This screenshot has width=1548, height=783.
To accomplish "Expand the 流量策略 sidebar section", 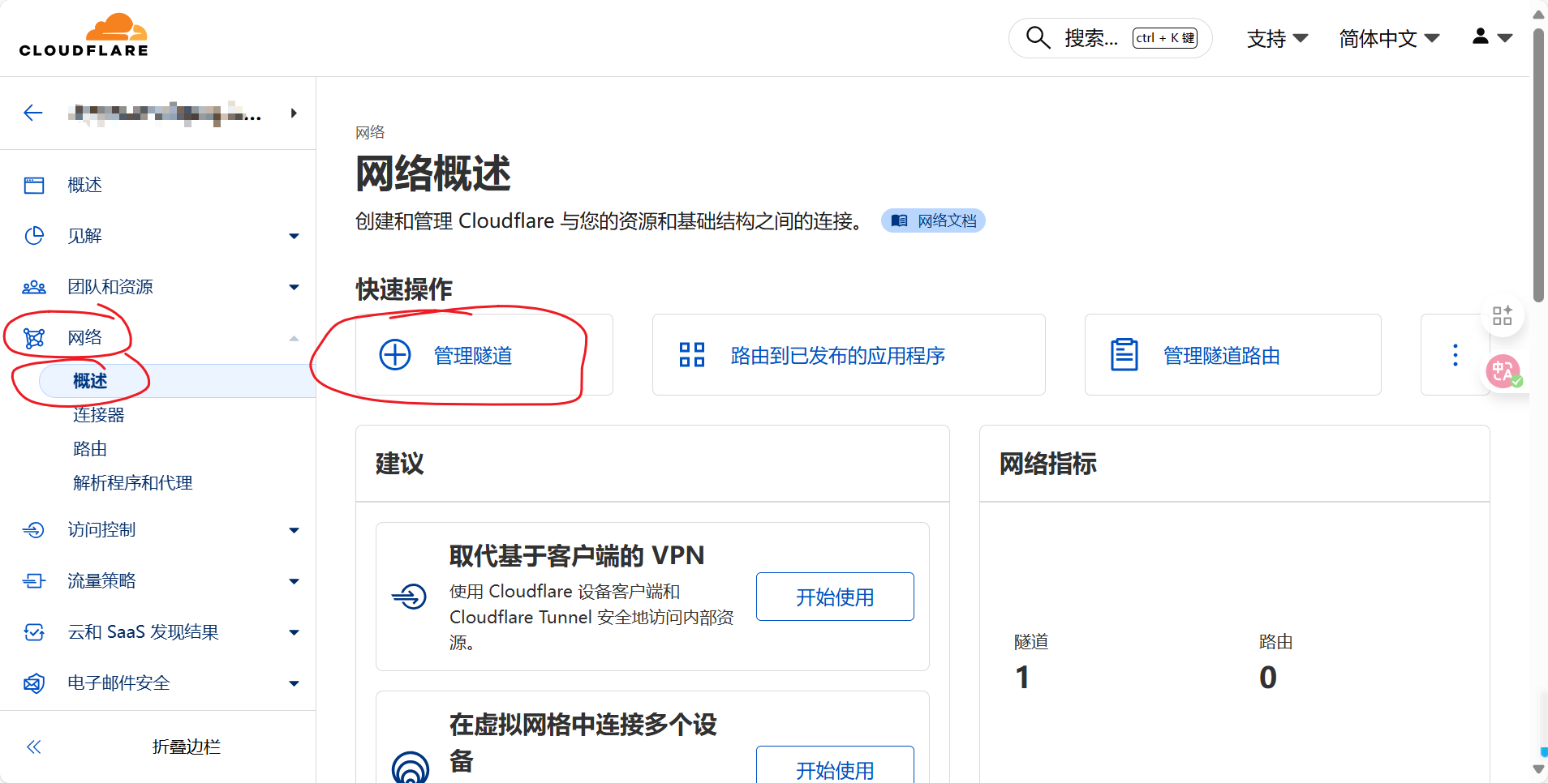I will (294, 582).
